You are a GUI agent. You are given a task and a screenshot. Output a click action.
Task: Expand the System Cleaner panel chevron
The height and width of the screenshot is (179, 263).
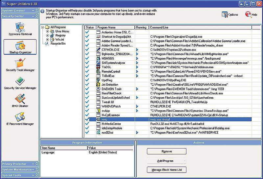[x=37, y=10]
